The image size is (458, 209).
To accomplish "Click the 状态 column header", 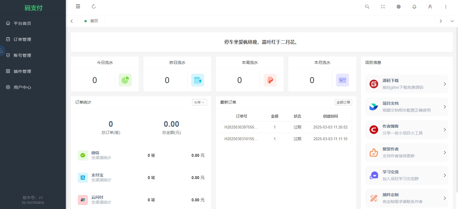I will [297, 116].
